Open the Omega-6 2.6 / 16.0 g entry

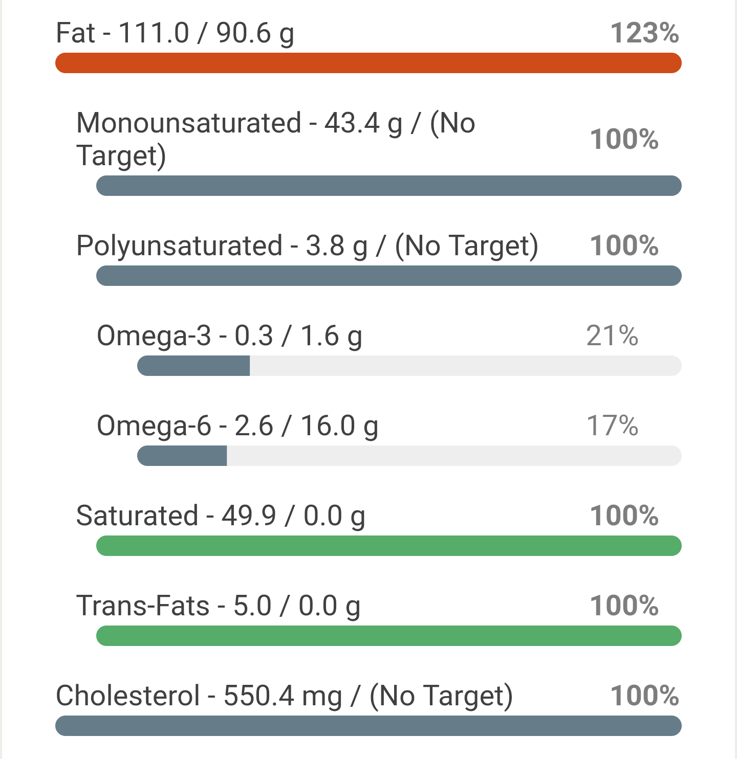coord(237,427)
